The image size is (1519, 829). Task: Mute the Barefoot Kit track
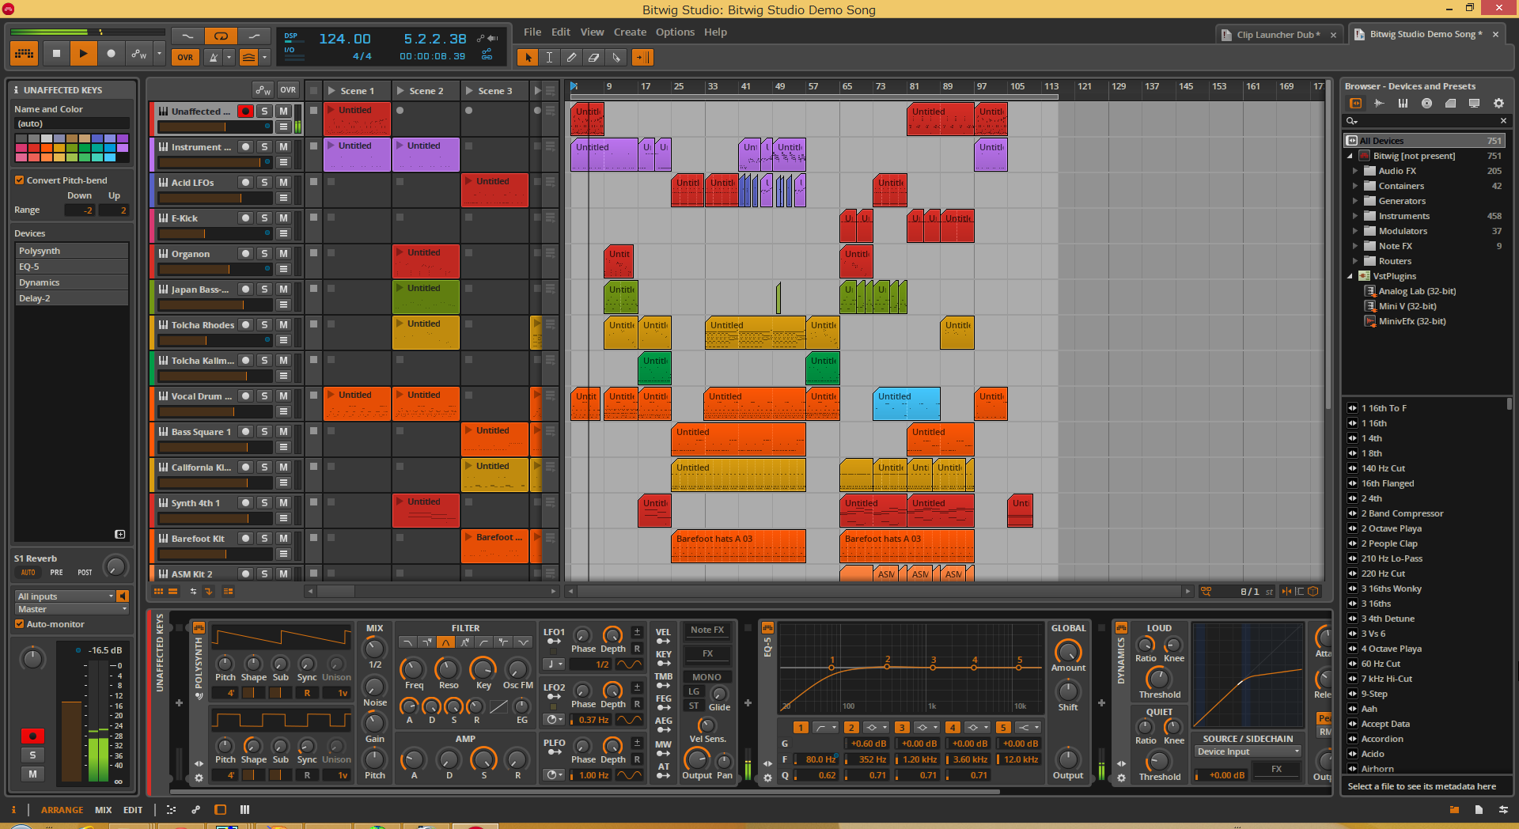pyautogui.click(x=283, y=539)
